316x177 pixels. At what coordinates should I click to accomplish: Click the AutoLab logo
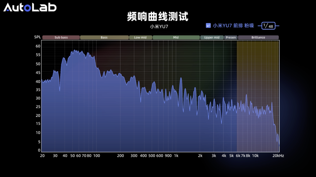click(30, 7)
